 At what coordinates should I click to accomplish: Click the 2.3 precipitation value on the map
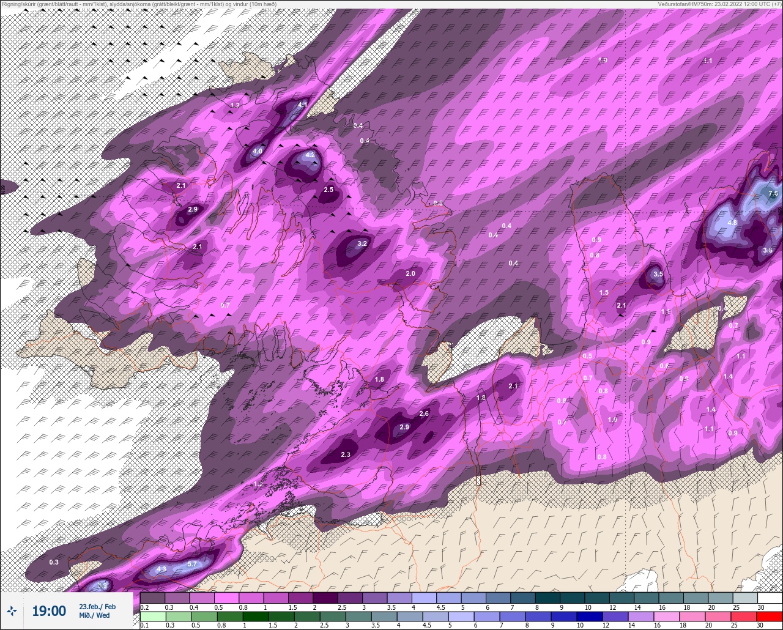click(346, 454)
